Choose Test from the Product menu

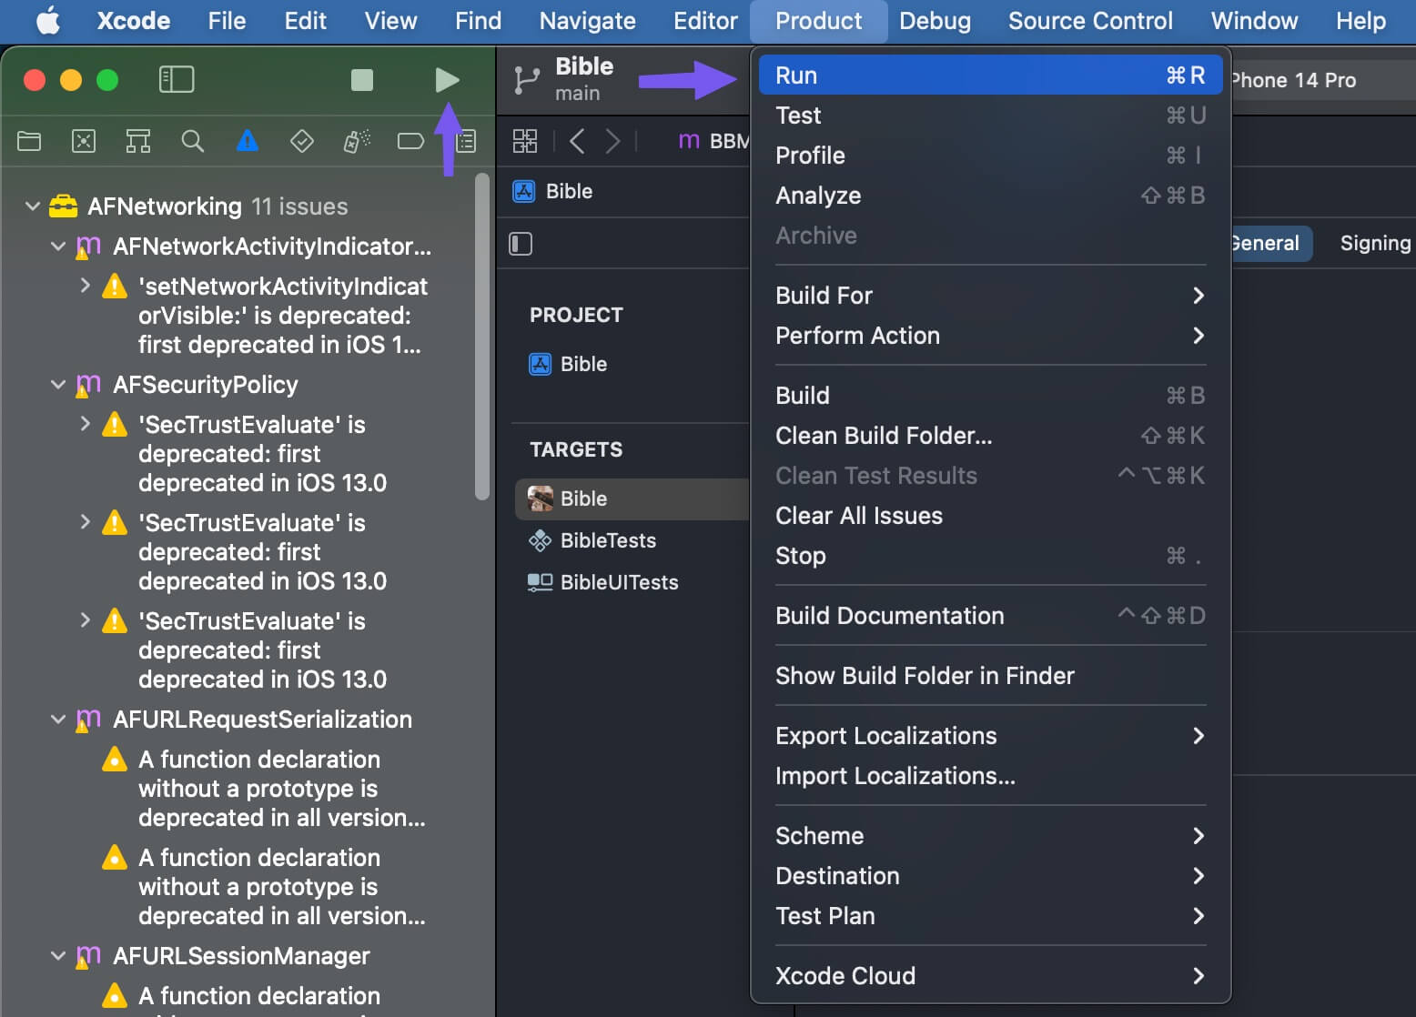990,116
